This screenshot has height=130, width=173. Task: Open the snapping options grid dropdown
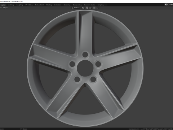90,8
